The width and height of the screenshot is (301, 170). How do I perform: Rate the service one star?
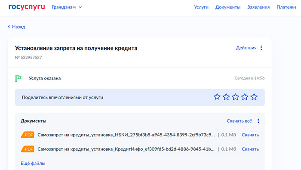[217, 97]
